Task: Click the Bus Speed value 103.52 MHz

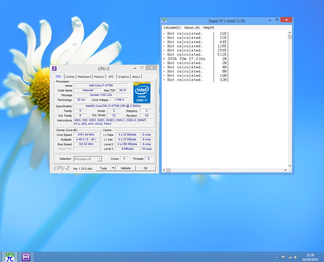Action: (86, 144)
